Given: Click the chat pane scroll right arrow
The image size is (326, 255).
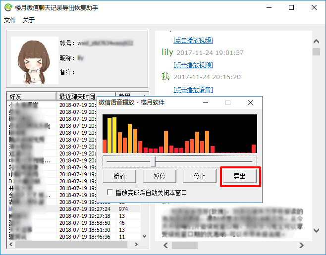Looking at the screenshot, I should tap(301, 246).
